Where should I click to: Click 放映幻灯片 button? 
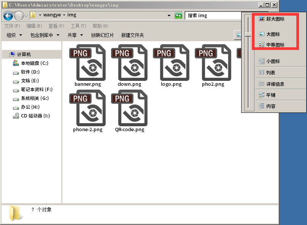[102, 35]
